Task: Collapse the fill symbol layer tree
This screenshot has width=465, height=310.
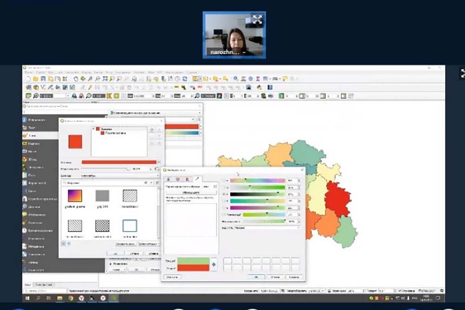Action: 93,129
